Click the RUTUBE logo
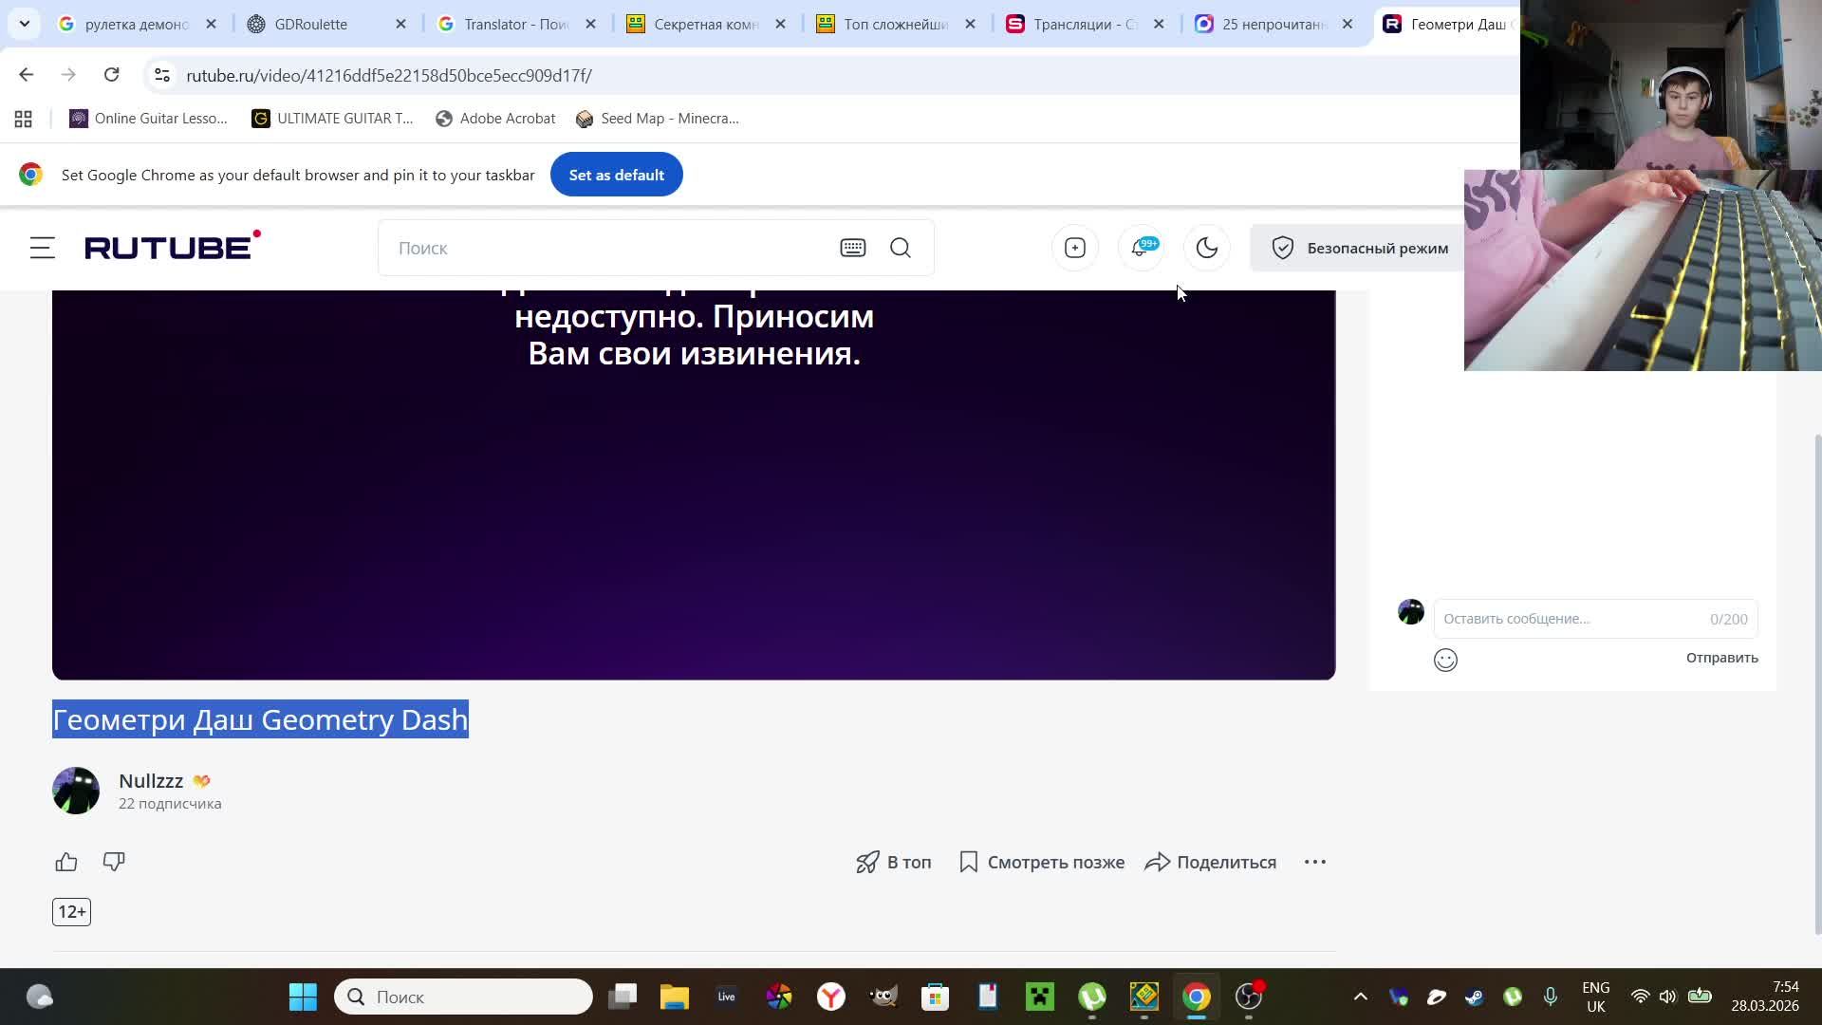The width and height of the screenshot is (1822, 1025). point(171,246)
